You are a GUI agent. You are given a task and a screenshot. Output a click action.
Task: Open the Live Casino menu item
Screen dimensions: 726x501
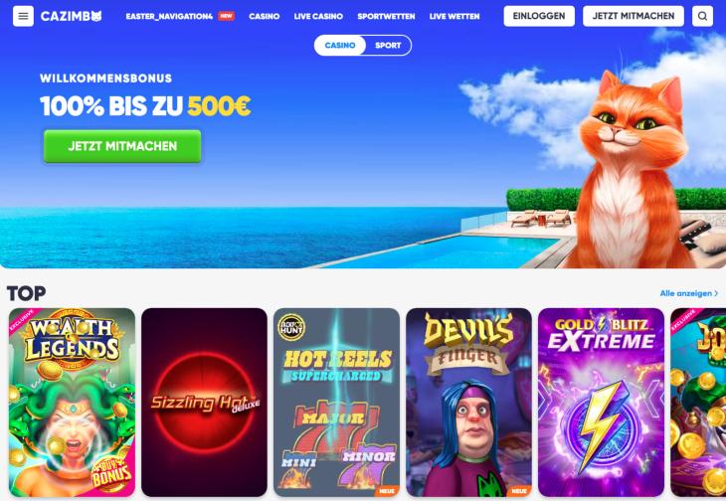(318, 16)
